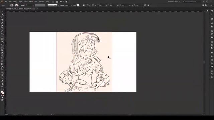Select the Zoom magnifier tool
Screen dimensions: 214x120
[x=2, y=86]
